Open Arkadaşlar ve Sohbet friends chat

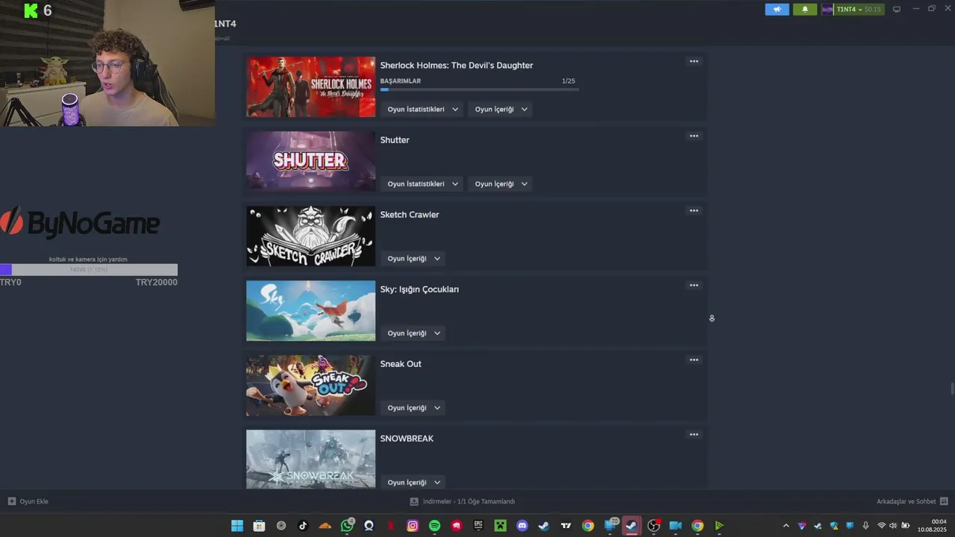coord(912,501)
